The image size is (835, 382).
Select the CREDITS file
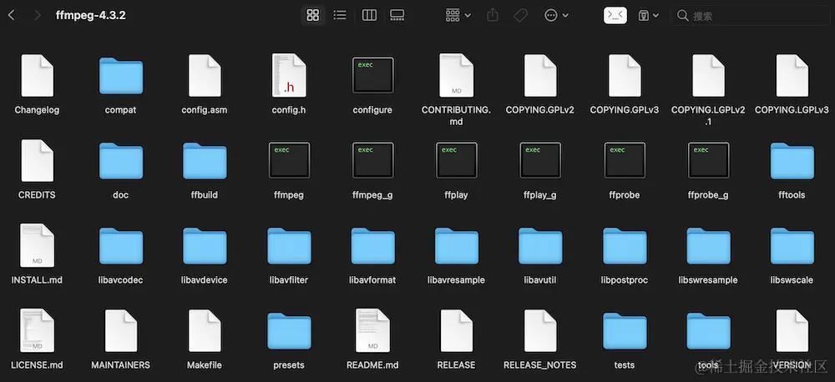pyautogui.click(x=37, y=161)
